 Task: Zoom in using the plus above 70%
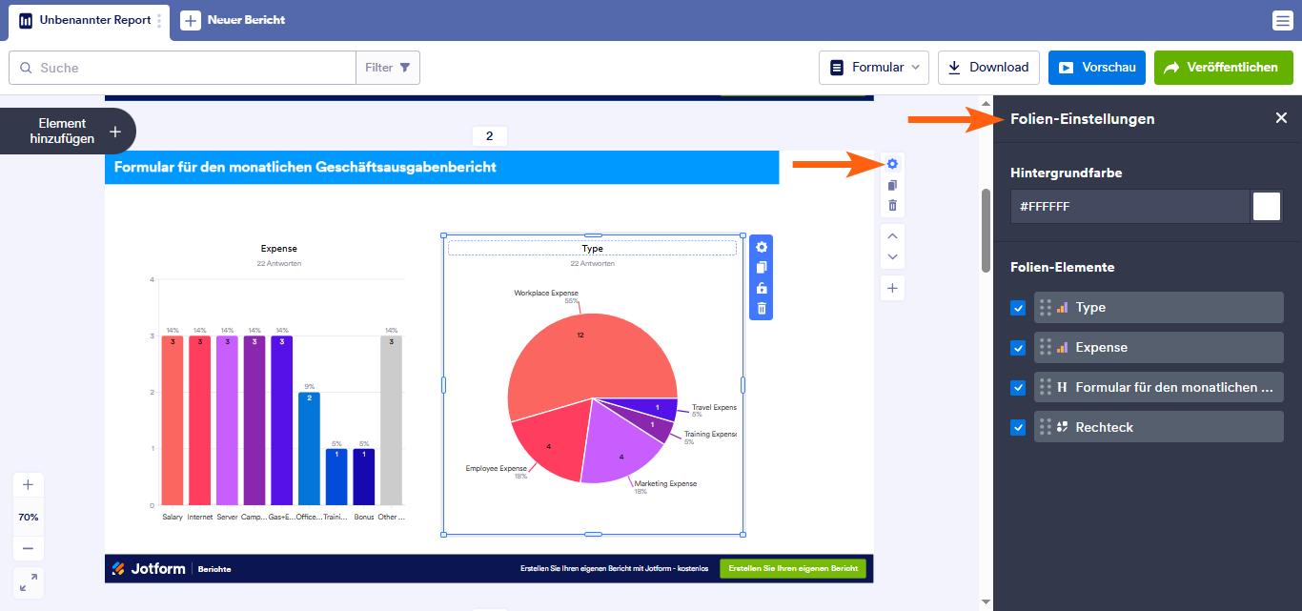coord(28,484)
